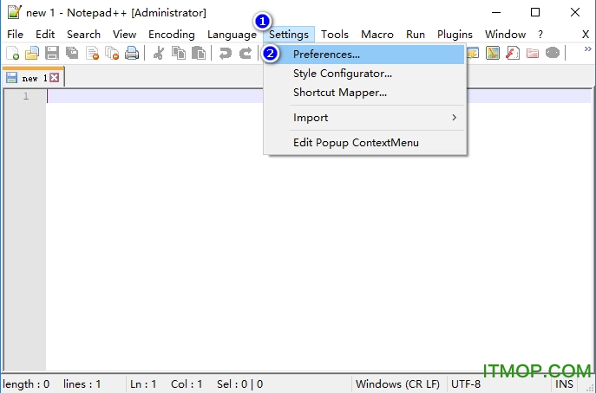Open the Window menu

pyautogui.click(x=505, y=35)
